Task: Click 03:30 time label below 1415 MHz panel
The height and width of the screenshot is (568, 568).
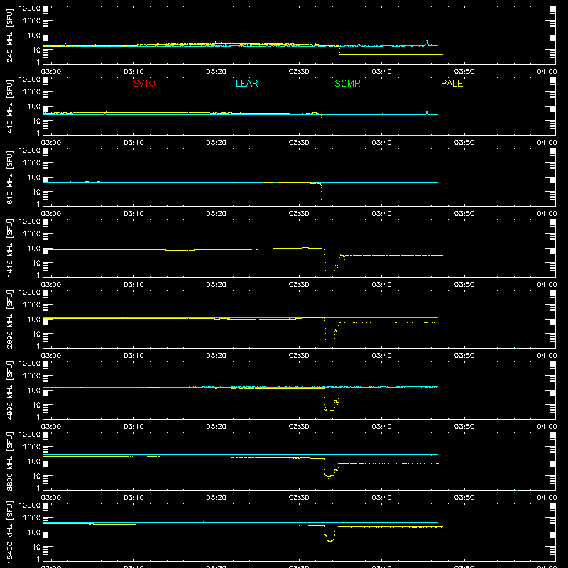Action: 299,285
